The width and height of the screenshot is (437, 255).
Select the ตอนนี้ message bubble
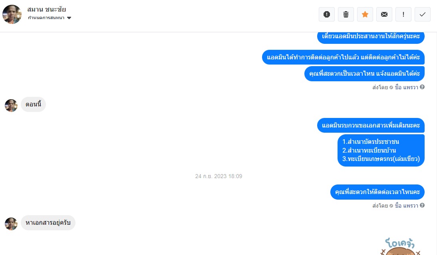pos(34,104)
